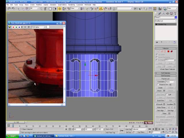
Task: Click the Undo arrow icon
Action: [9, 9]
